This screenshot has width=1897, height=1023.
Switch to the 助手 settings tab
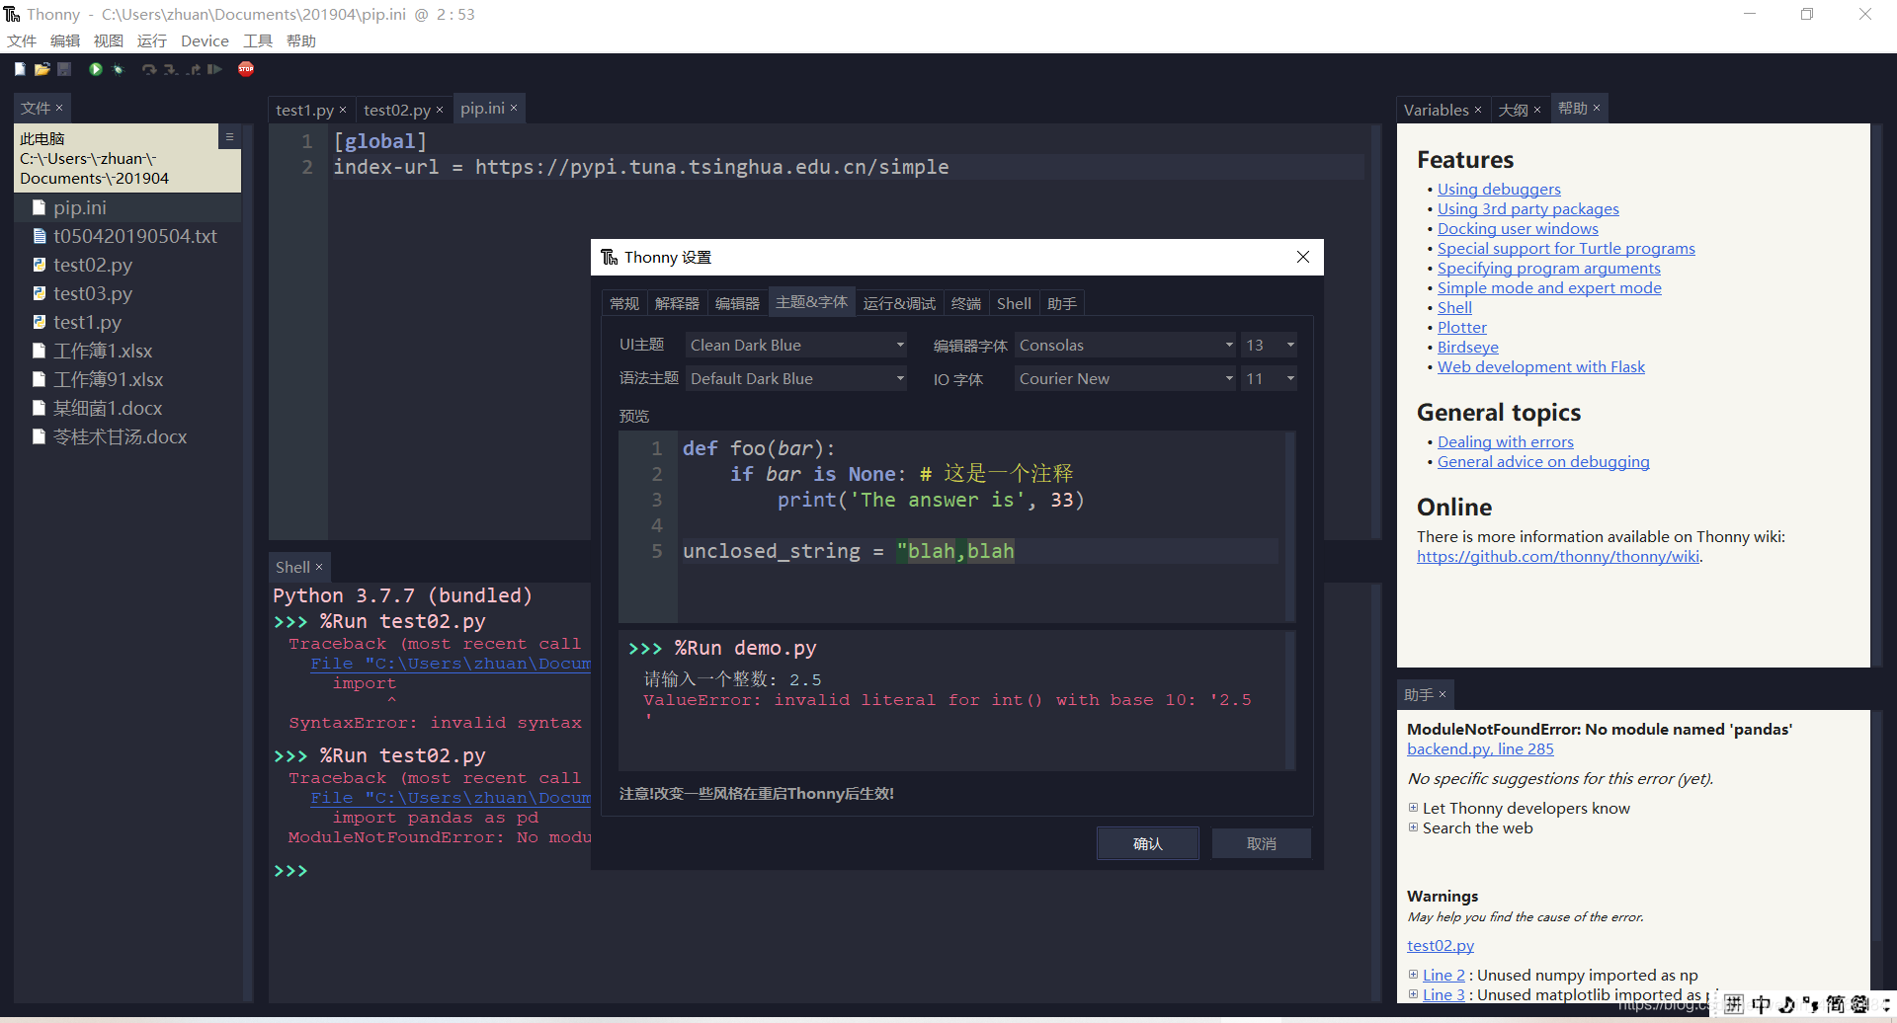tap(1062, 303)
